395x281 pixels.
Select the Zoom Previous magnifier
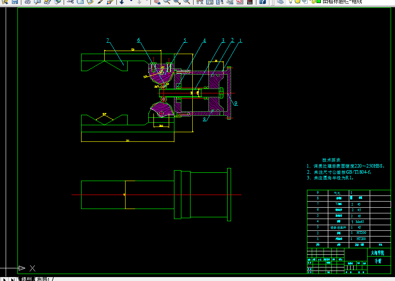click(x=187, y=2)
